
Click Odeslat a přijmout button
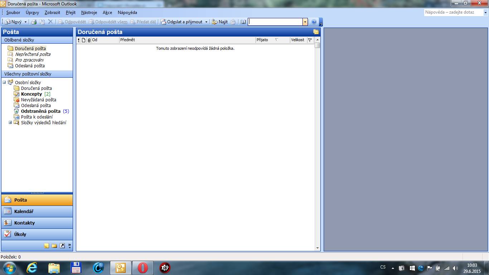tap(181, 22)
